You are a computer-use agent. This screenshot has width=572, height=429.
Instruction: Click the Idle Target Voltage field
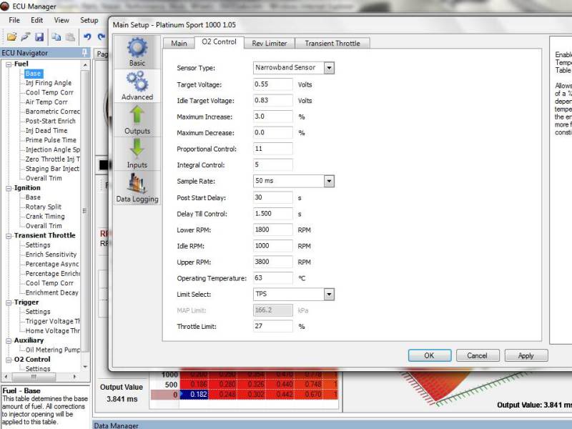(273, 100)
